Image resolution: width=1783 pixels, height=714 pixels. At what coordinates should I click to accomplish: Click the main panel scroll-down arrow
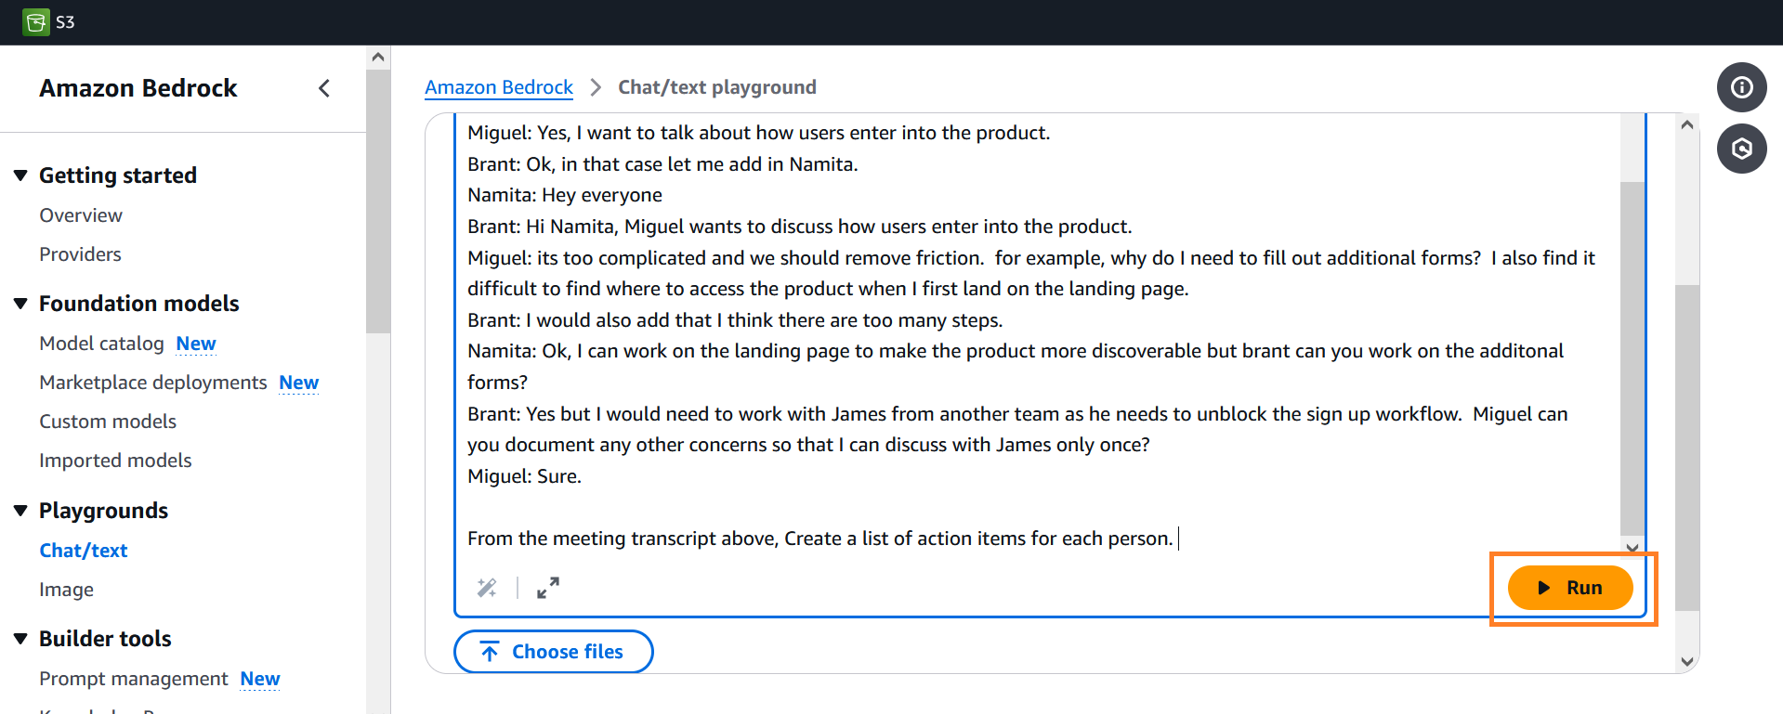[1687, 661]
